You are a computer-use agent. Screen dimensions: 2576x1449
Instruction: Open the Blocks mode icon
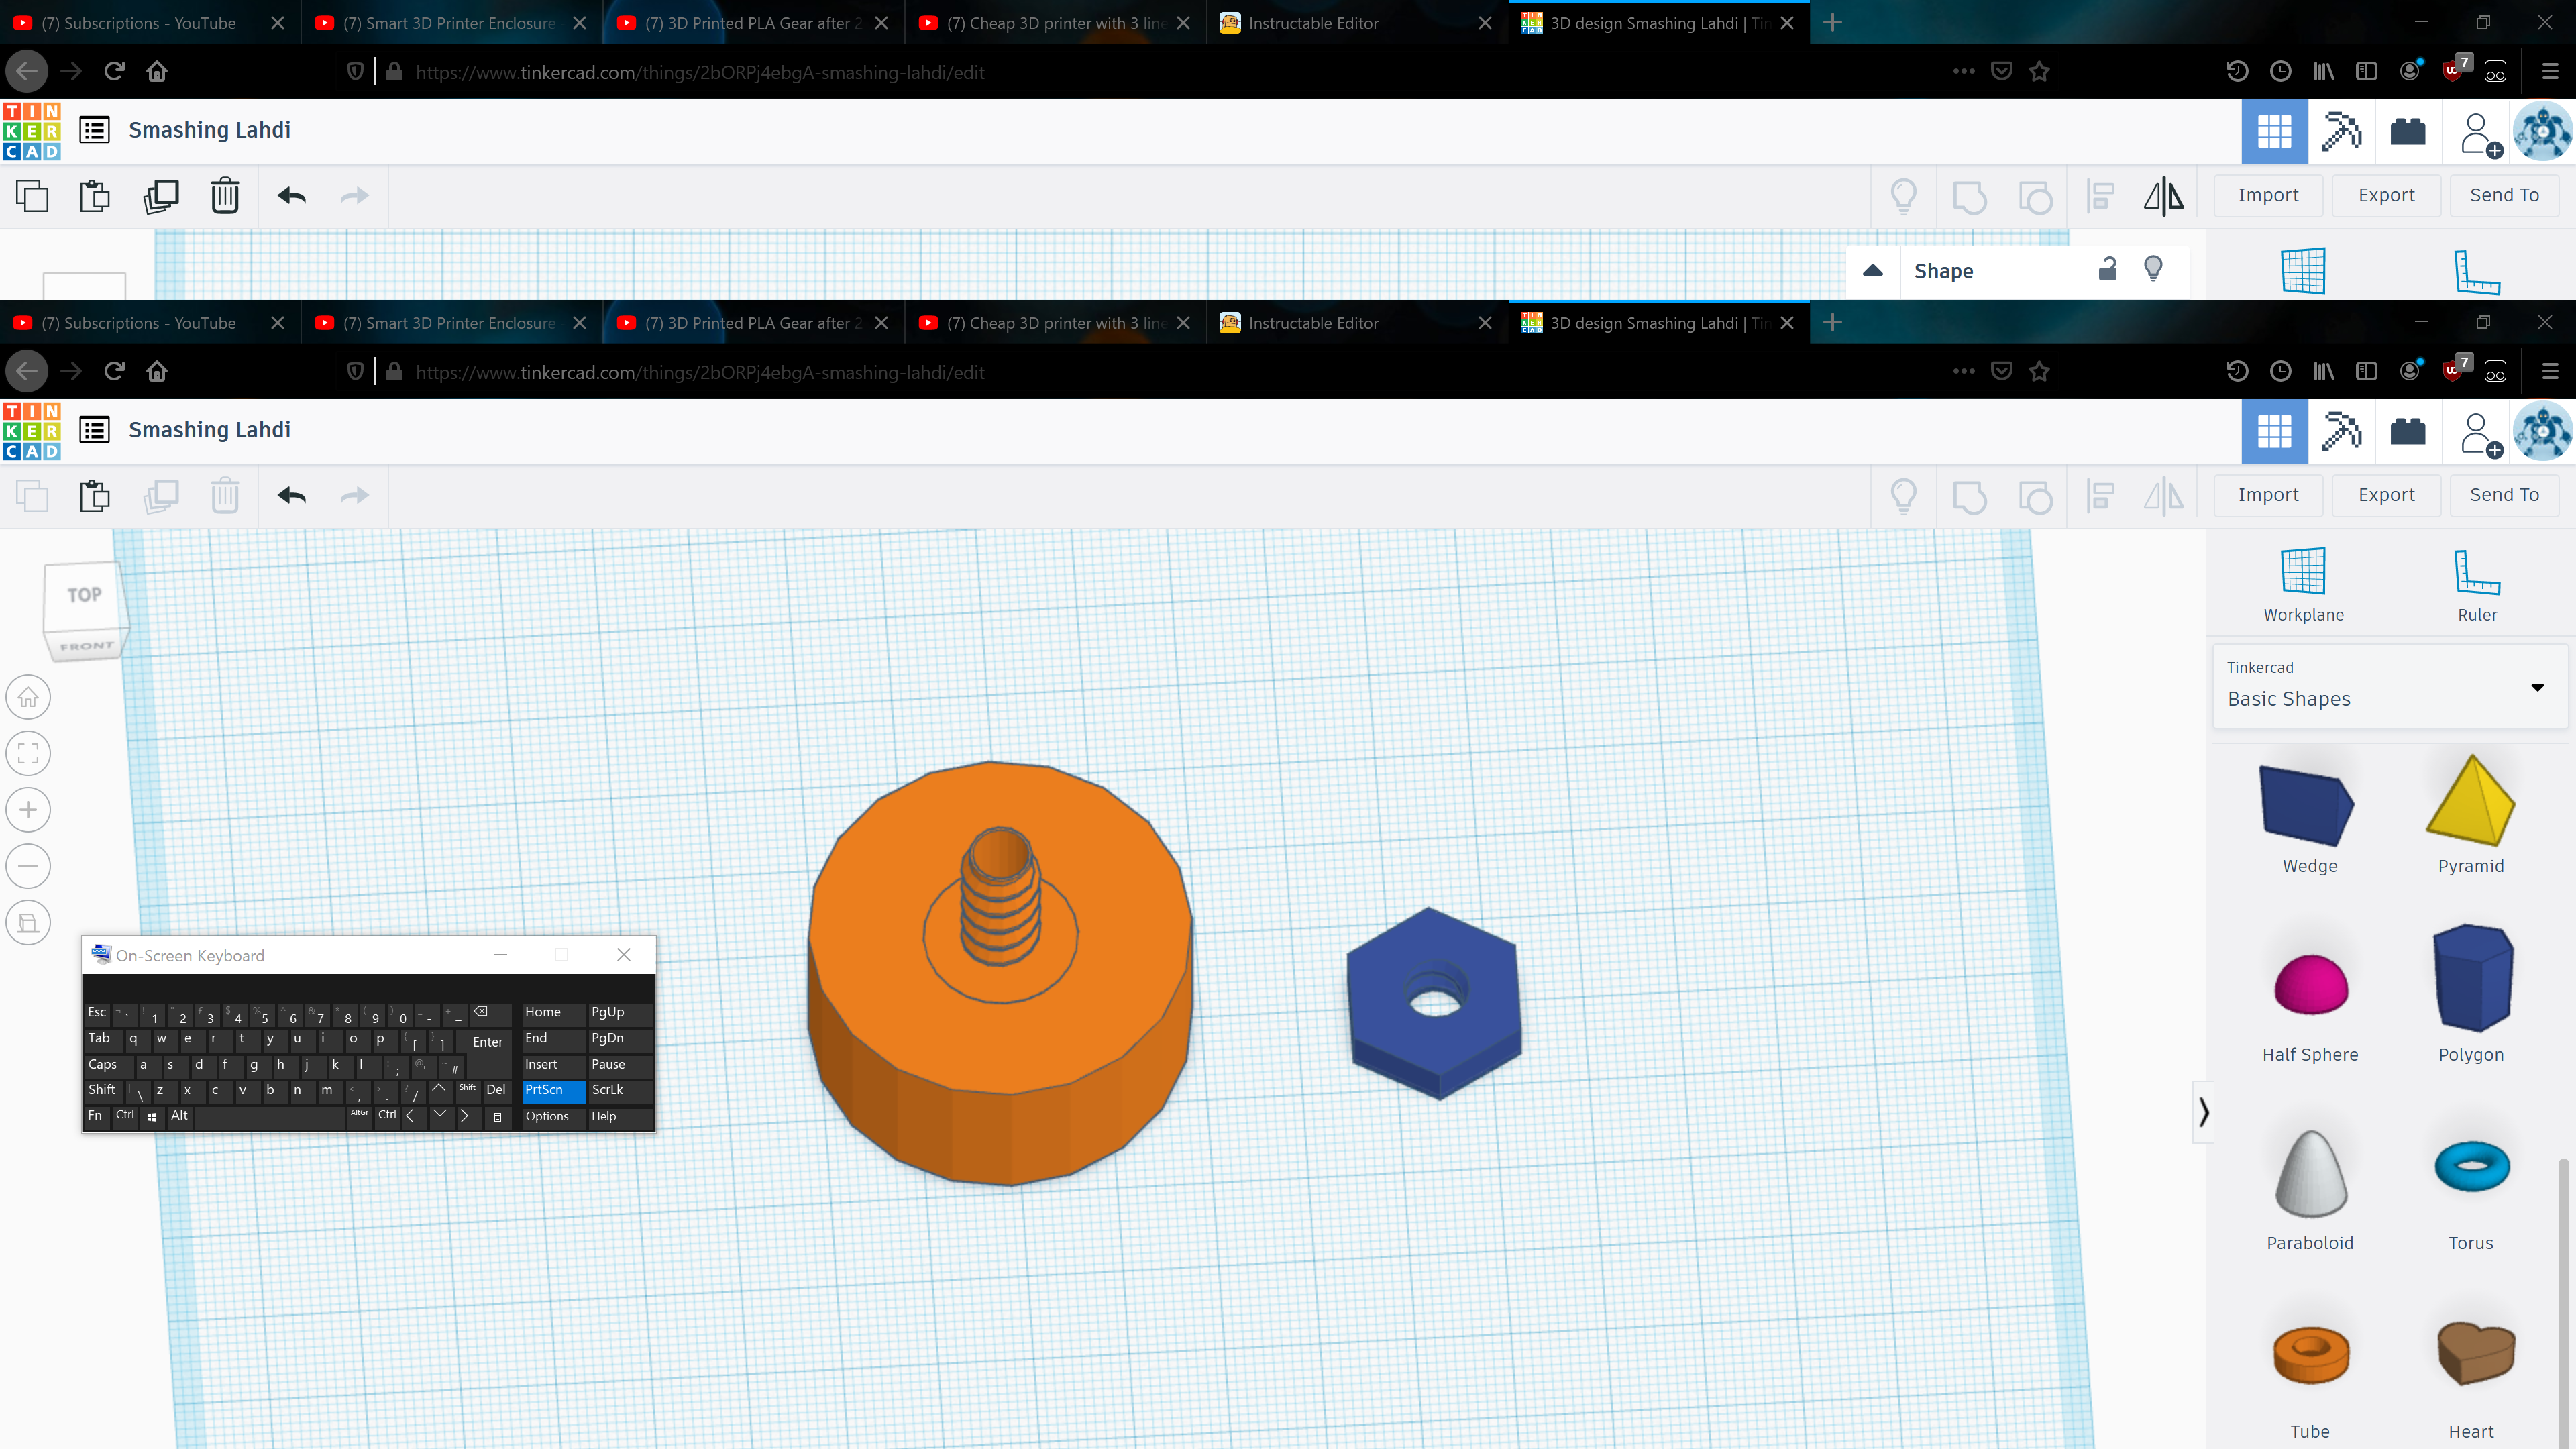point(2341,432)
